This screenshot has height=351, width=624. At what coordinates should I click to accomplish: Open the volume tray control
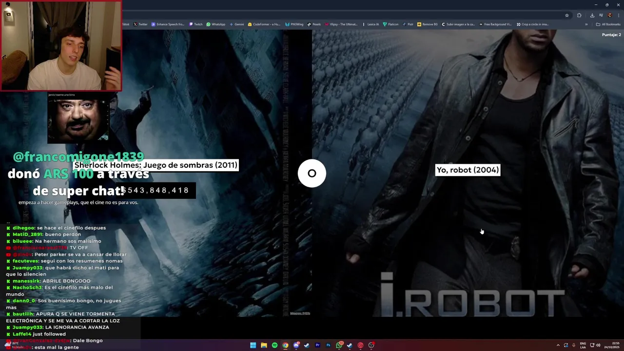click(x=598, y=345)
